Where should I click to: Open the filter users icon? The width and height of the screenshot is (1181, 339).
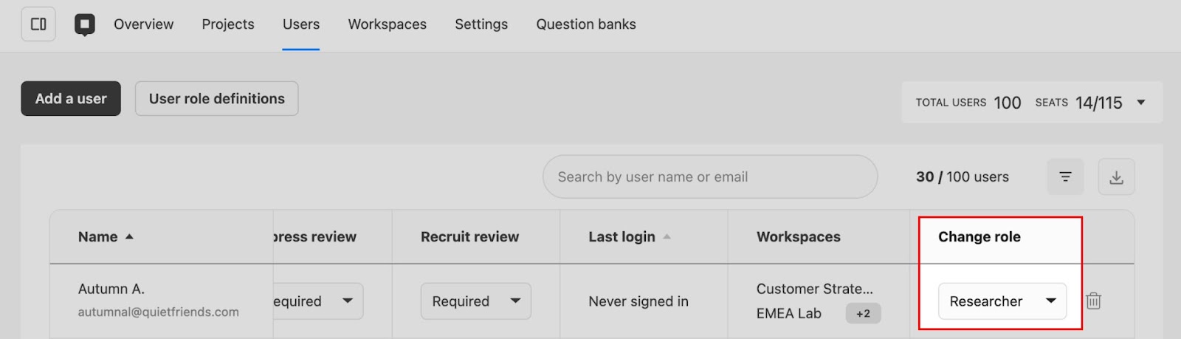click(x=1065, y=177)
